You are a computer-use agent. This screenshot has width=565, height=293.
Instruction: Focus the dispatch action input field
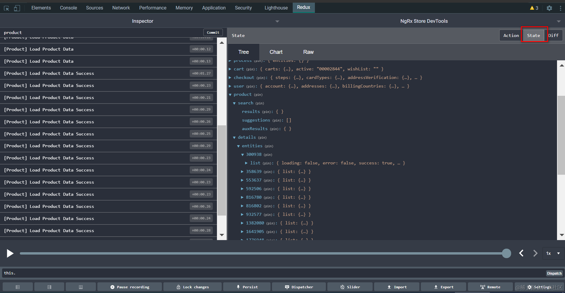tap(274, 273)
